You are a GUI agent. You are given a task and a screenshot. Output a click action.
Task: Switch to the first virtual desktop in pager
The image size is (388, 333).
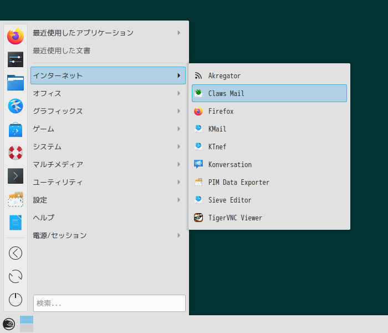[x=27, y=320]
